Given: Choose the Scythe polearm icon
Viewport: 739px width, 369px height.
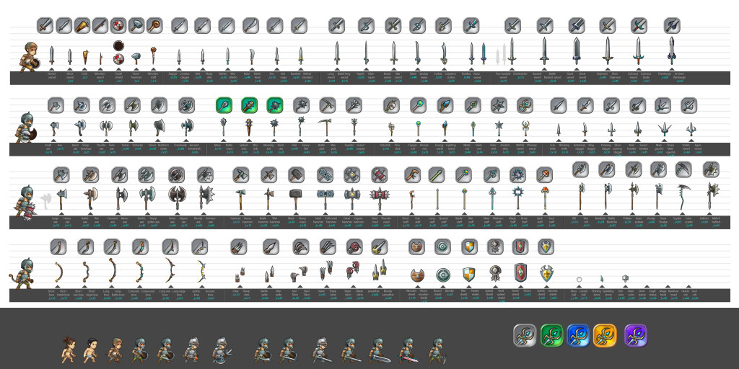Looking at the screenshot, I should (x=683, y=170).
